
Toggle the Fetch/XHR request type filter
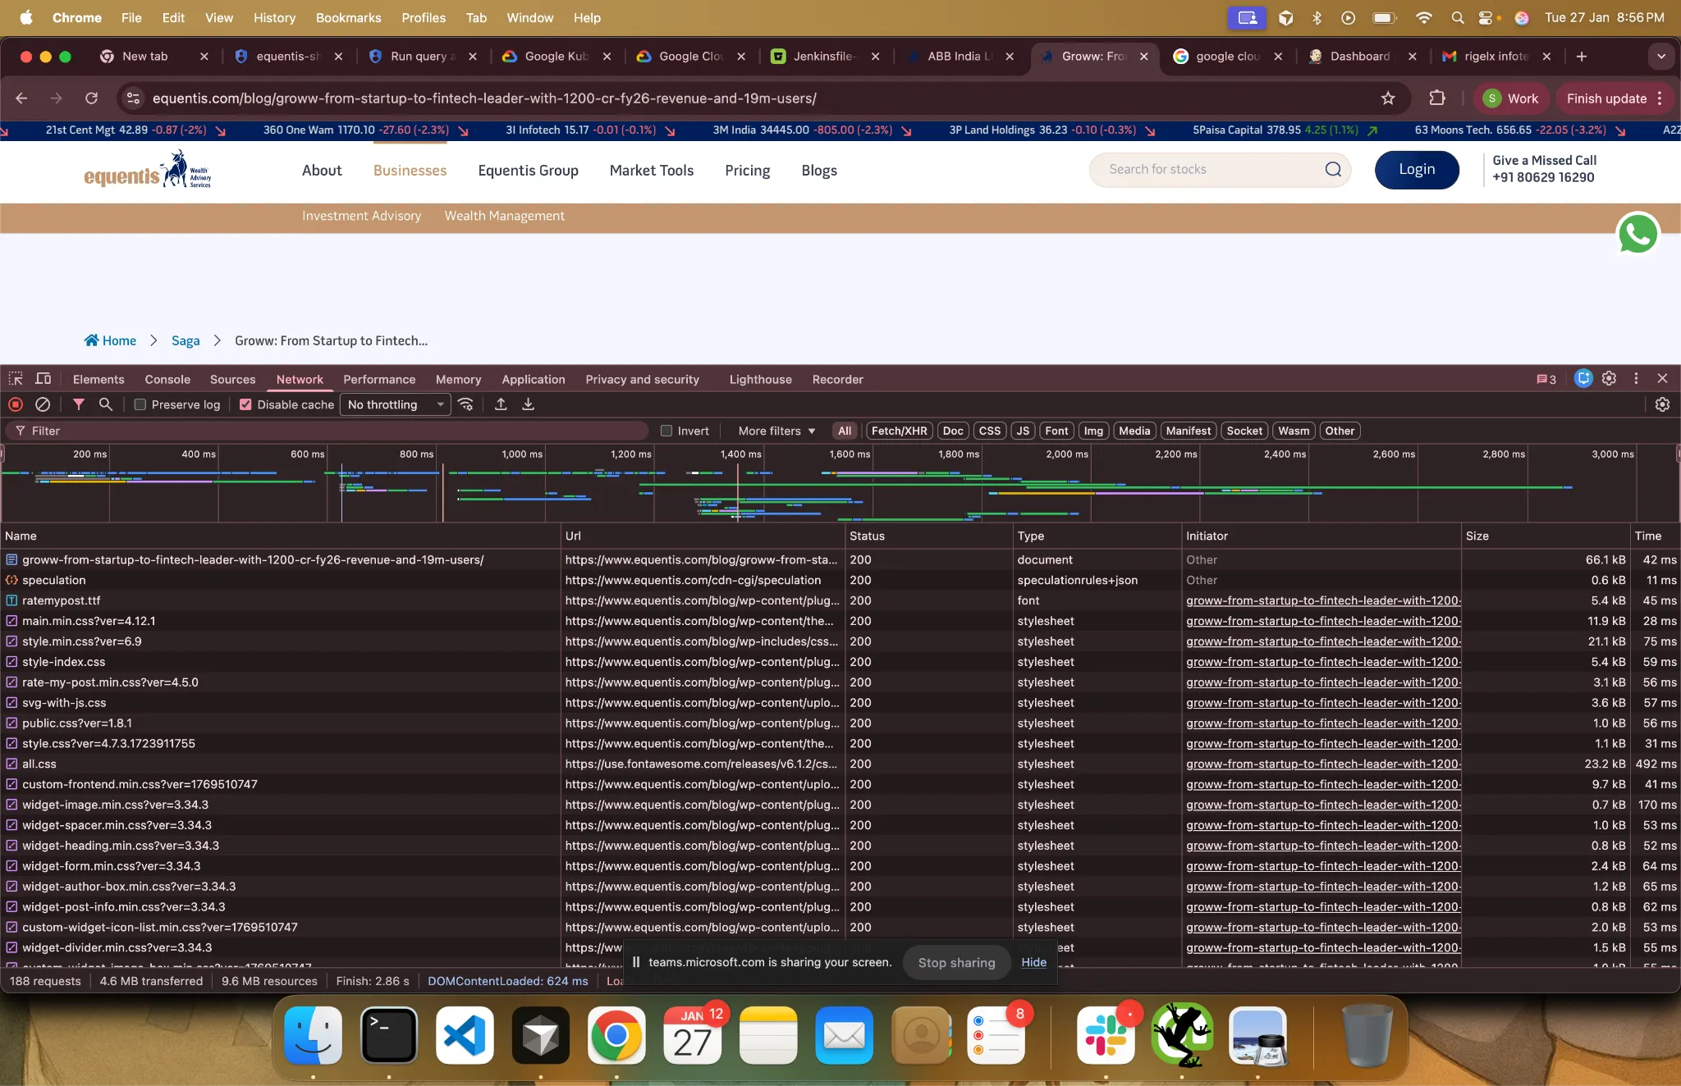coord(899,431)
